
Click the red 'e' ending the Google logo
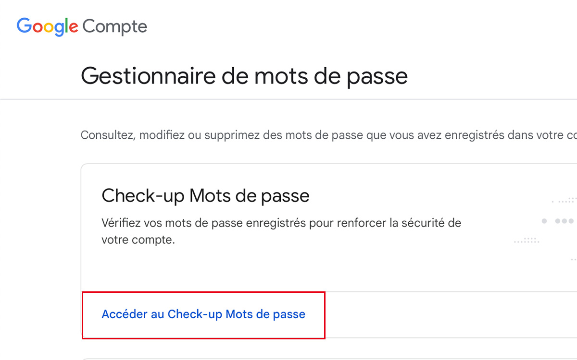(x=73, y=26)
